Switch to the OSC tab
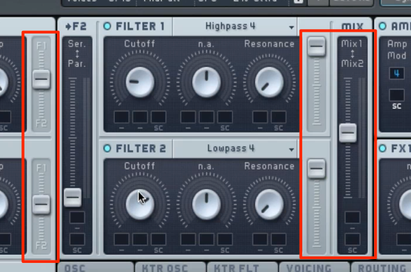The height and width of the screenshot is (272, 411). [95, 267]
